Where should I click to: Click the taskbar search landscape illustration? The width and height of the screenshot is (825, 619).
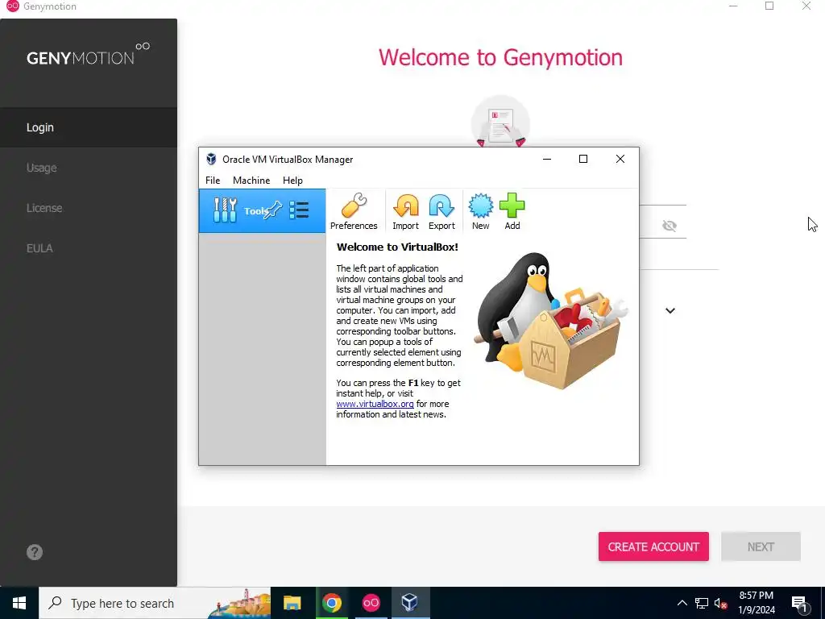coord(239,603)
